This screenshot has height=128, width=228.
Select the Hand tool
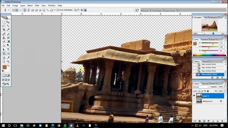(x=4, y=62)
